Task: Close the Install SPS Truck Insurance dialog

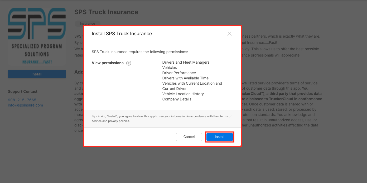Action: [229, 34]
